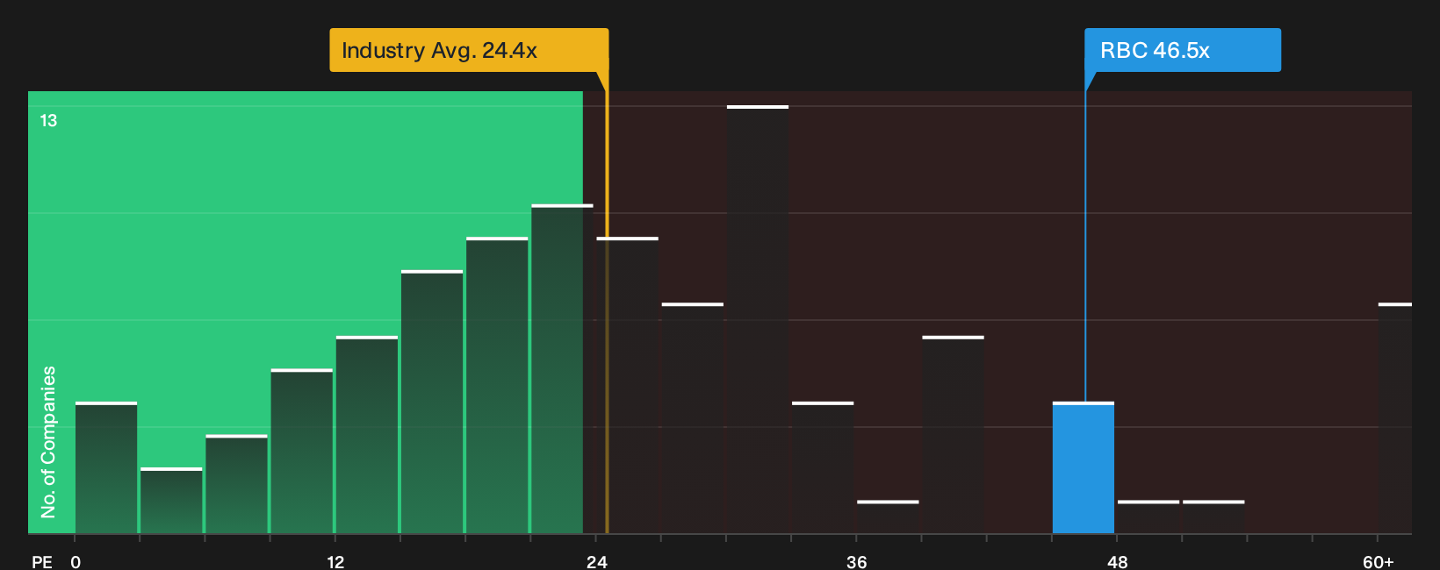Click the '0' x-axis tick label

coord(76,562)
